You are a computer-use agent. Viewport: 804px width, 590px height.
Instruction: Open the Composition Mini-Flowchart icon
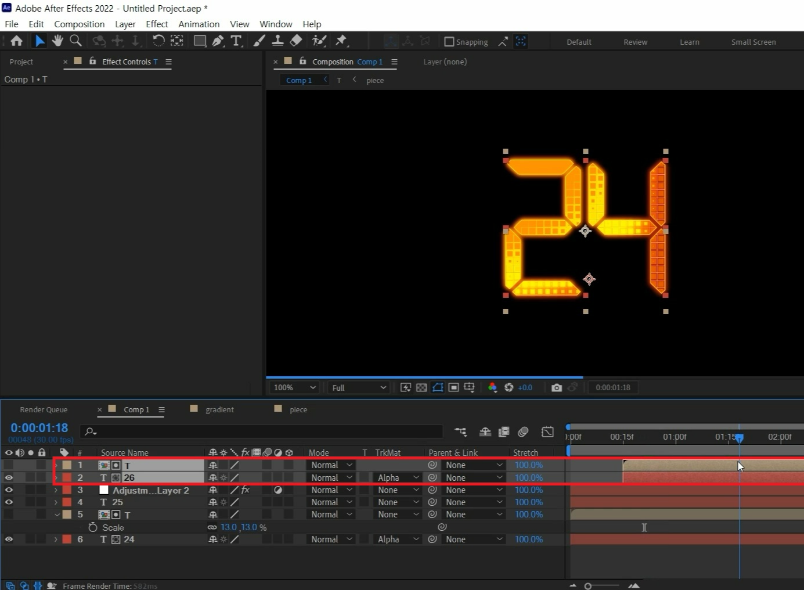click(460, 431)
